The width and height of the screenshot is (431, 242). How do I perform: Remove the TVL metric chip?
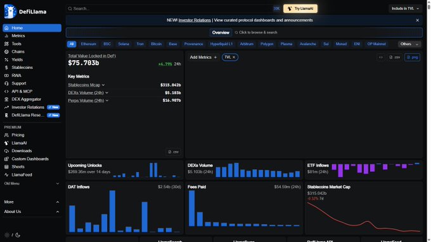coord(234,57)
